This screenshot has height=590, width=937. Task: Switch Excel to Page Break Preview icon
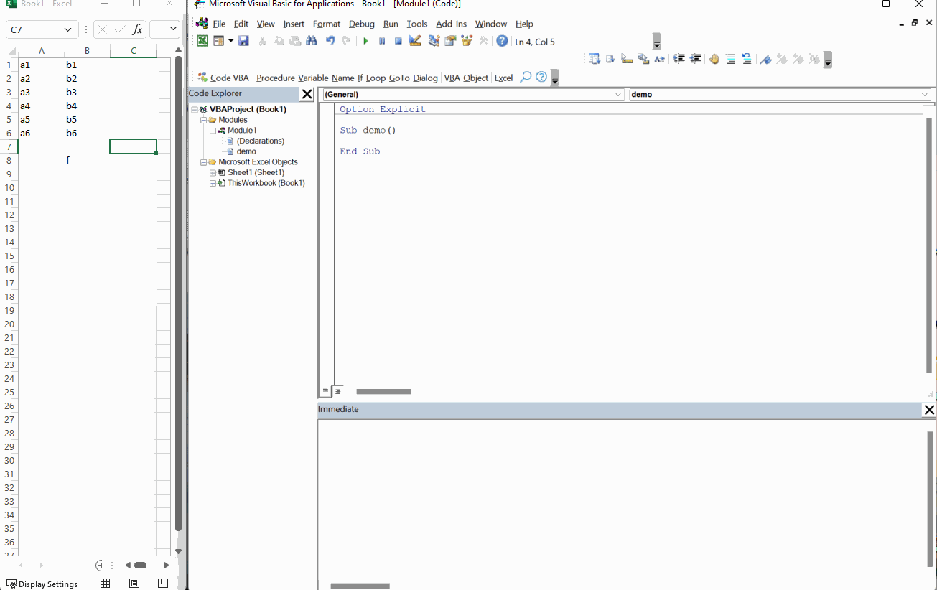pos(163,584)
